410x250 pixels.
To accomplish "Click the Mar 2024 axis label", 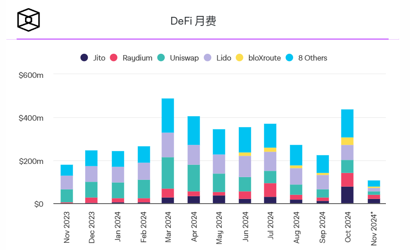I will tap(168, 227).
